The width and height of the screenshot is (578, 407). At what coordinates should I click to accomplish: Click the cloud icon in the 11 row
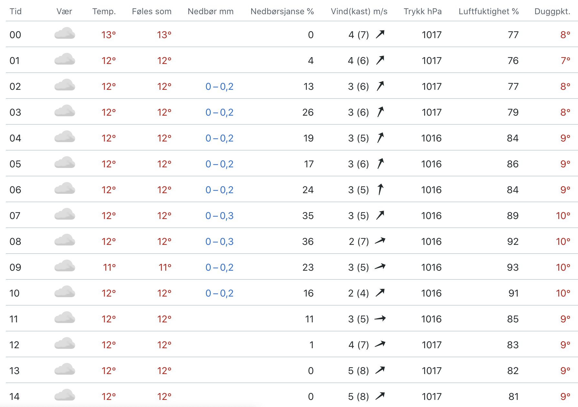pos(65,318)
